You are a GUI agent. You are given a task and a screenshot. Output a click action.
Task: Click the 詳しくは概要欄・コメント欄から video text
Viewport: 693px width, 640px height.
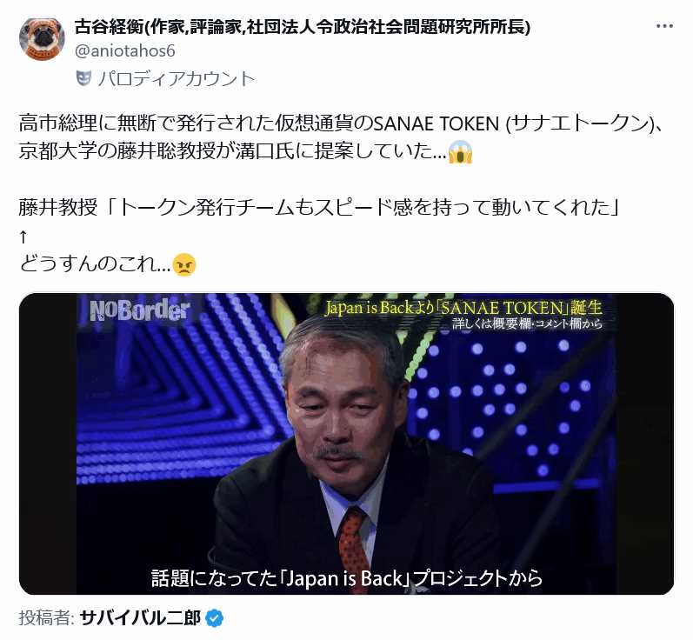[527, 324]
